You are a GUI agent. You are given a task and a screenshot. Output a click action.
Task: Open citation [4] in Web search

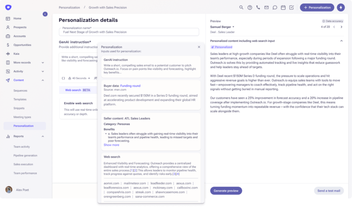(178, 174)
